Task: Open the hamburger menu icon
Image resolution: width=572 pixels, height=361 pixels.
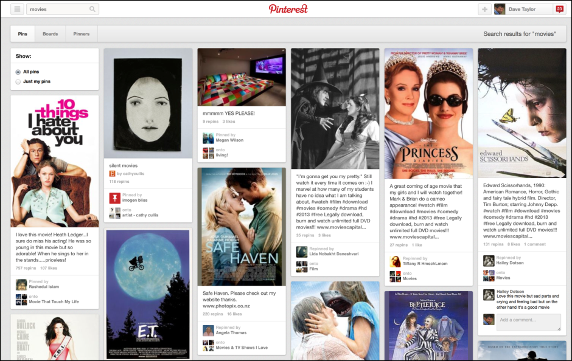Action: pyautogui.click(x=17, y=9)
